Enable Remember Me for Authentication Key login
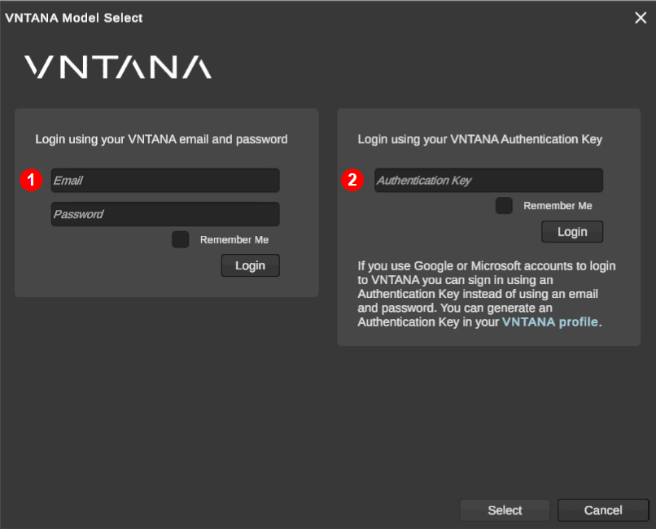Screen dimensions: 656x529 point(503,206)
